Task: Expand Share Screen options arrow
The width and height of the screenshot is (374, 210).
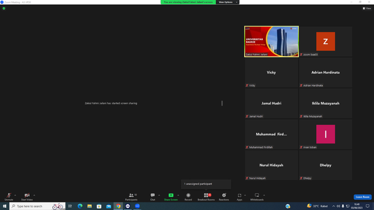Action: tap(178, 195)
